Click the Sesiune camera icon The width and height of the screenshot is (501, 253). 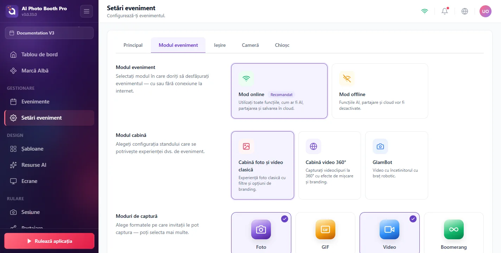pyautogui.click(x=13, y=212)
